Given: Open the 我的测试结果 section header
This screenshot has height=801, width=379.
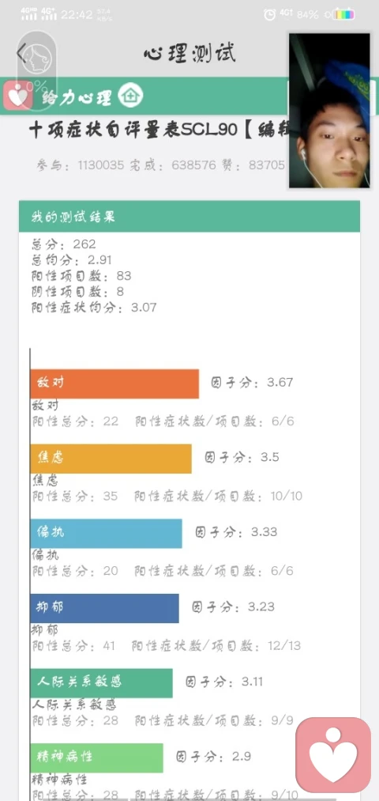Looking at the screenshot, I should (189, 216).
